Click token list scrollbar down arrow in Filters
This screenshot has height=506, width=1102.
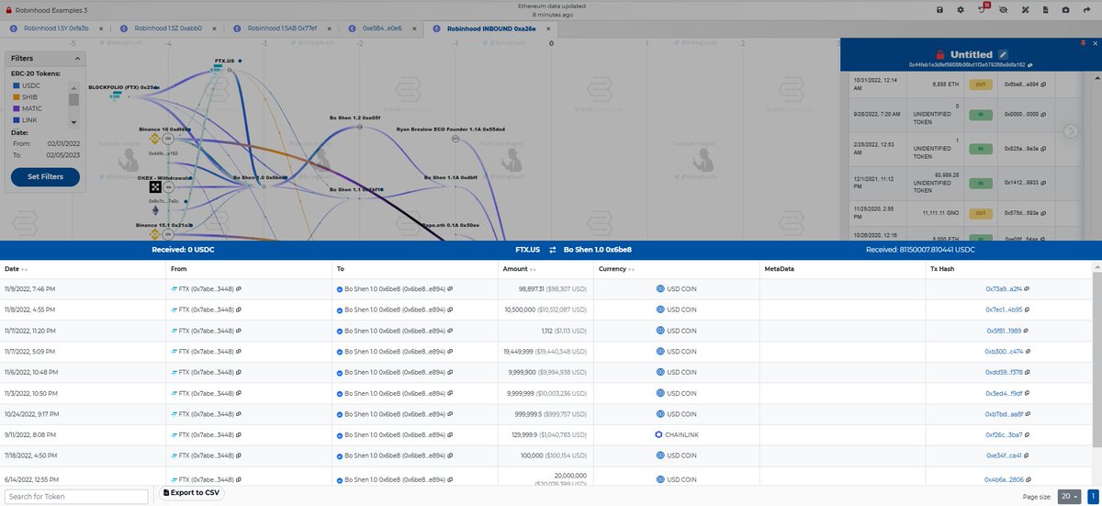point(74,121)
